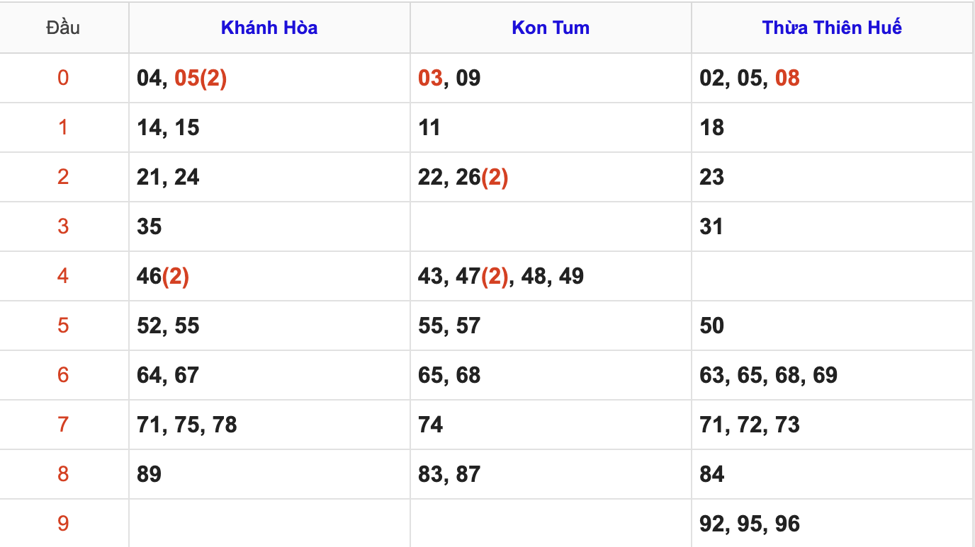Select row head digit 4
975x547 pixels.
click(x=63, y=276)
